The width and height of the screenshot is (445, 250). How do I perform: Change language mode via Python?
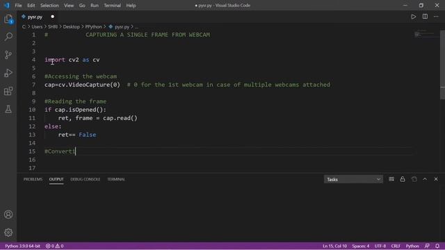point(412,246)
